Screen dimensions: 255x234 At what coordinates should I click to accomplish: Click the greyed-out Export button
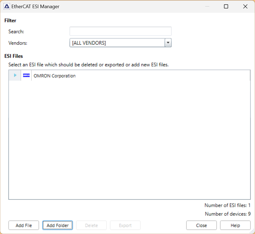125,225
